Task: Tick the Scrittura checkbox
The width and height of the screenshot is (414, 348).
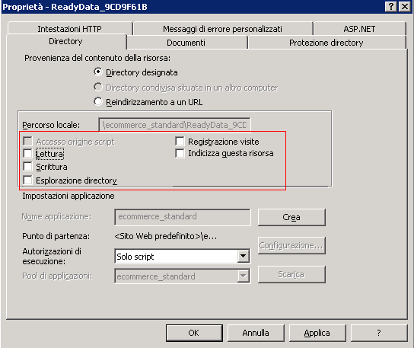Action: click(x=27, y=167)
